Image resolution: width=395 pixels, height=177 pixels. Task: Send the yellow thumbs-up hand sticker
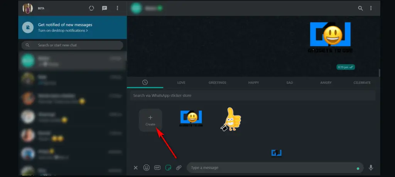[x=231, y=119]
